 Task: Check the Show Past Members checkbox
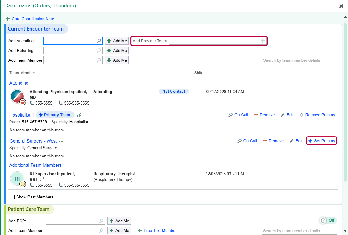coord(13,197)
